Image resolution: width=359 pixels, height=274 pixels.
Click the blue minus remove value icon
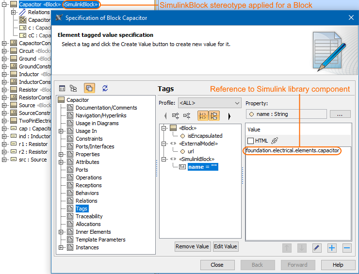[347, 248]
